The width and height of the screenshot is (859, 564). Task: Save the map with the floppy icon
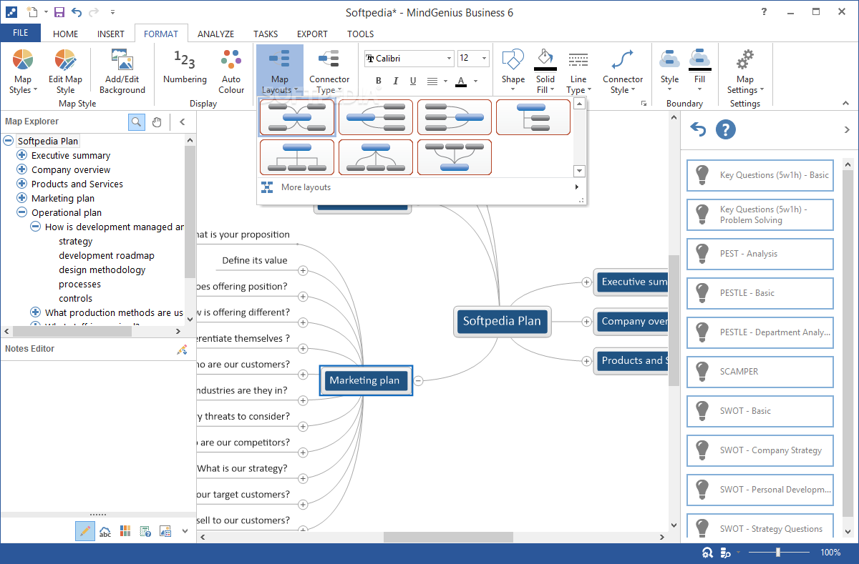[x=59, y=12]
